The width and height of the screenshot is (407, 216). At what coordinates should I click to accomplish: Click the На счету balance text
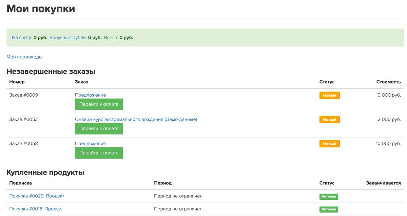[x=30, y=38]
